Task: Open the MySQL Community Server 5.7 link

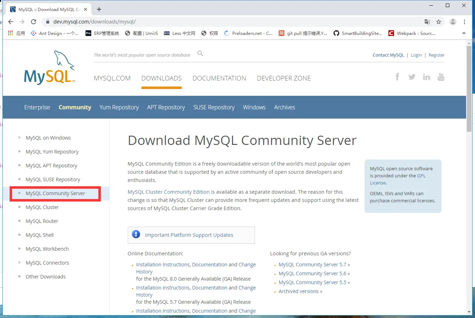Action: pyautogui.click(x=314, y=265)
